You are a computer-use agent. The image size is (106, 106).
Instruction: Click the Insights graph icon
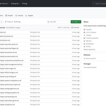[26, 16]
